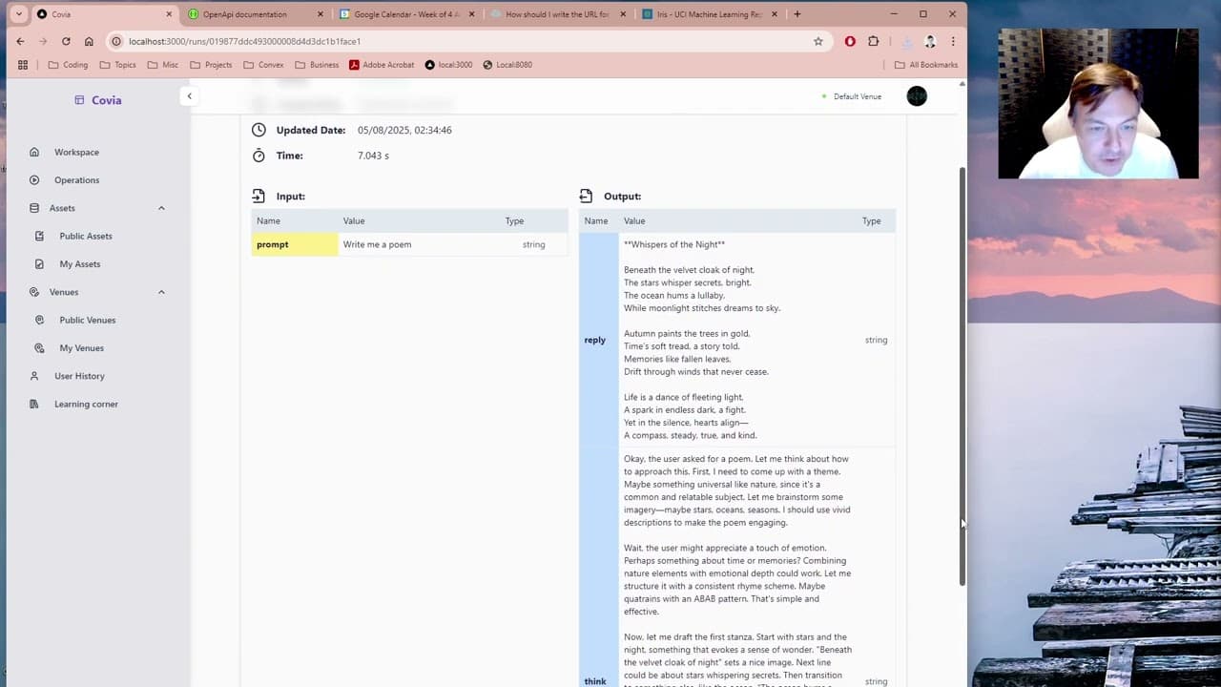Switch to the 'How should I write the URL' tab

pyautogui.click(x=557, y=14)
